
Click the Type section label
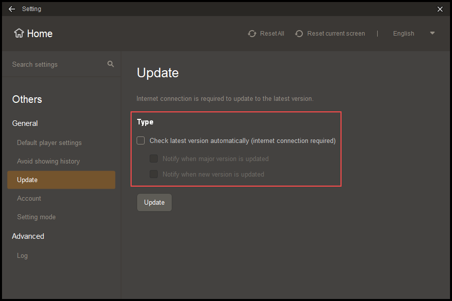tap(145, 122)
